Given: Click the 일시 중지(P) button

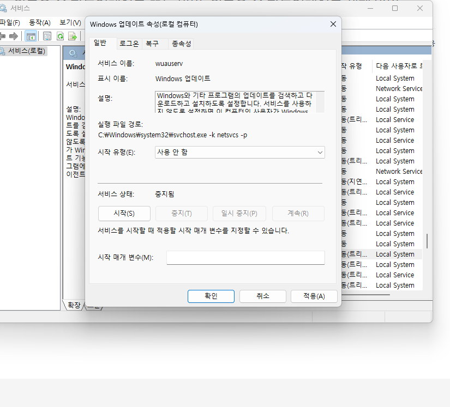Looking at the screenshot, I should [x=239, y=213].
